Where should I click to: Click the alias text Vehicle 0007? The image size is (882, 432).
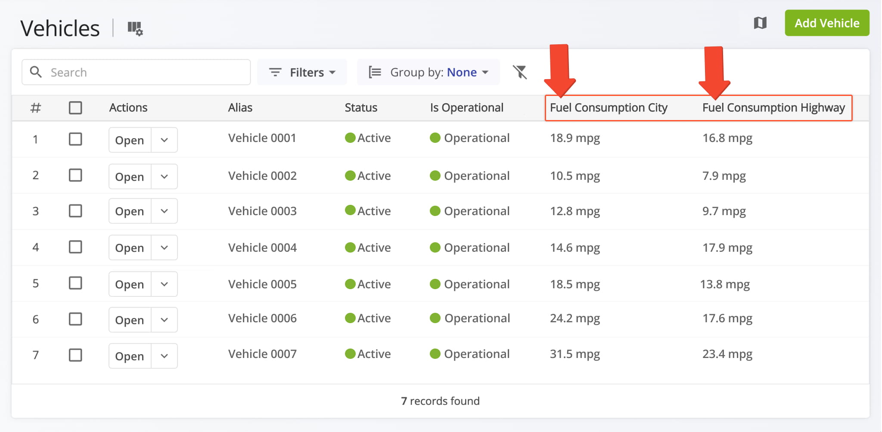pos(262,354)
